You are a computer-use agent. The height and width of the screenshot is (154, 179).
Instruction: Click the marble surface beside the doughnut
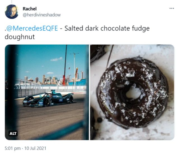[162, 123]
